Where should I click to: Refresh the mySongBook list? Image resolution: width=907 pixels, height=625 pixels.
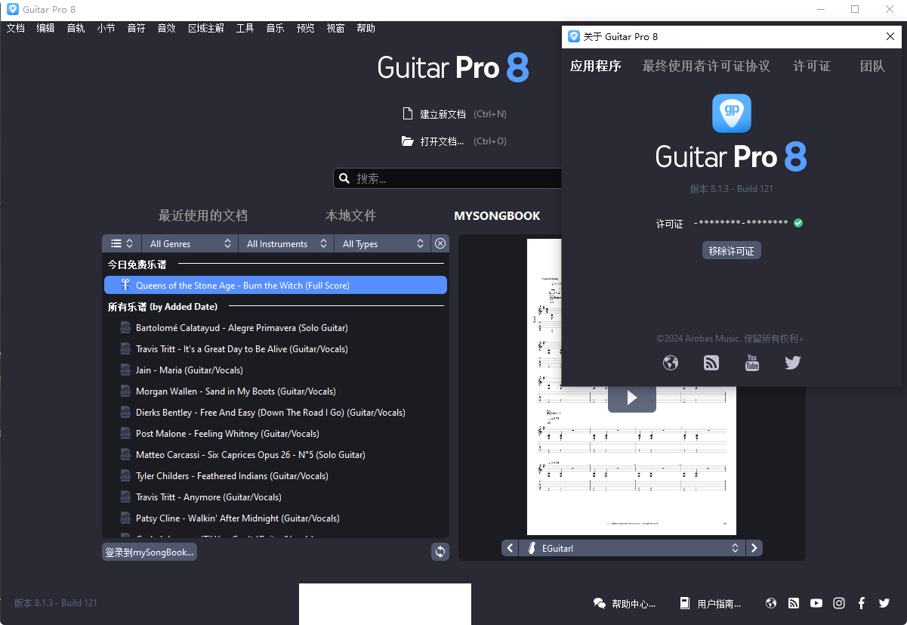(x=440, y=552)
